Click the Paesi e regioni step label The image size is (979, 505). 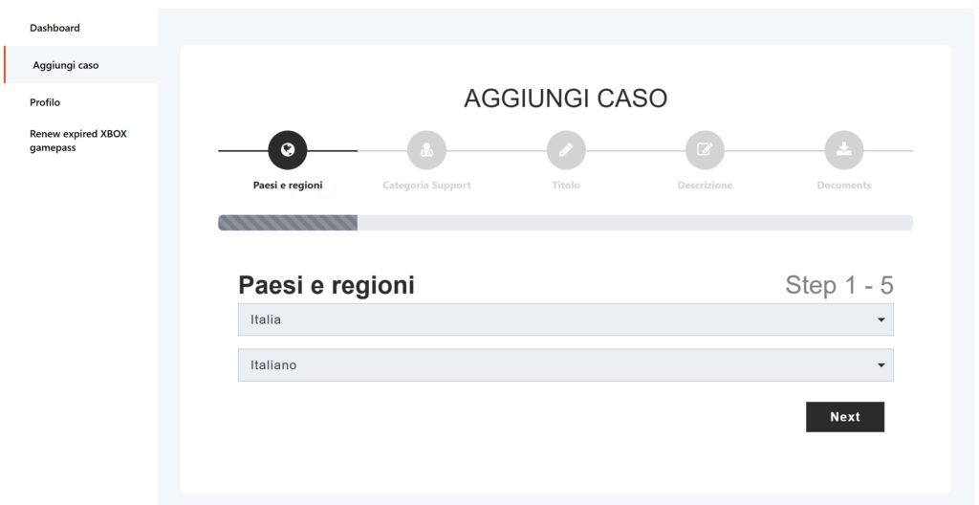click(x=288, y=186)
